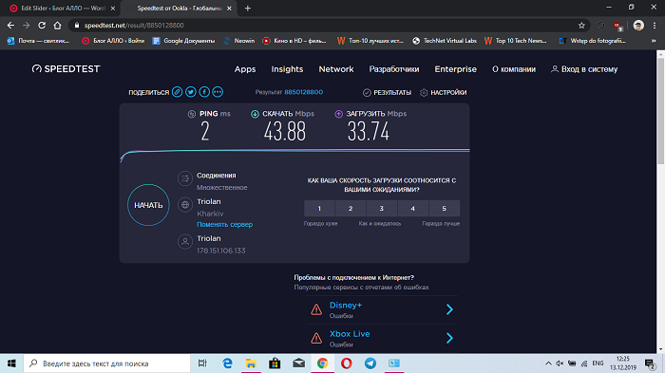This screenshot has width=665, height=373.
Task: Click the upload ЗАГРУЗИТЬ icon
Action: pyautogui.click(x=338, y=114)
